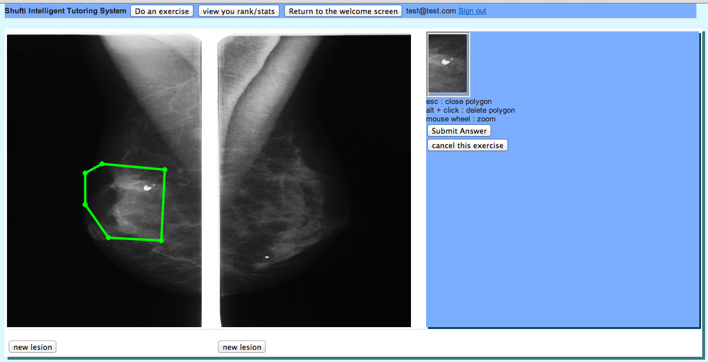Click the small bright spot in right mammogram
This screenshot has width=708, height=362.
267,257
